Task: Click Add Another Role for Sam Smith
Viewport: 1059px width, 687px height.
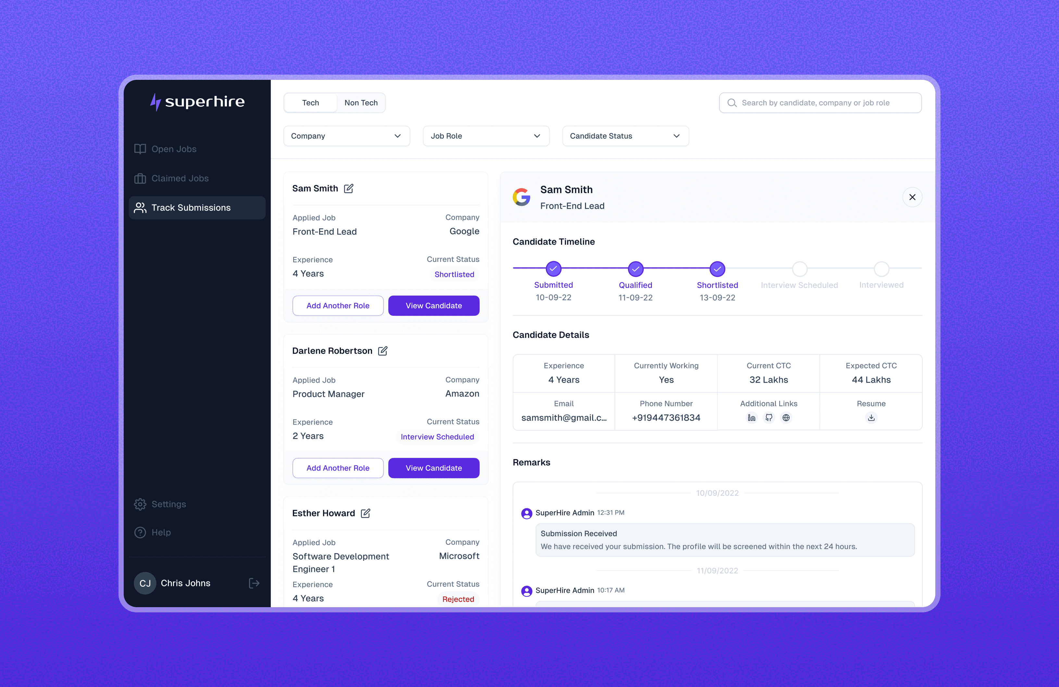Action: click(x=338, y=305)
